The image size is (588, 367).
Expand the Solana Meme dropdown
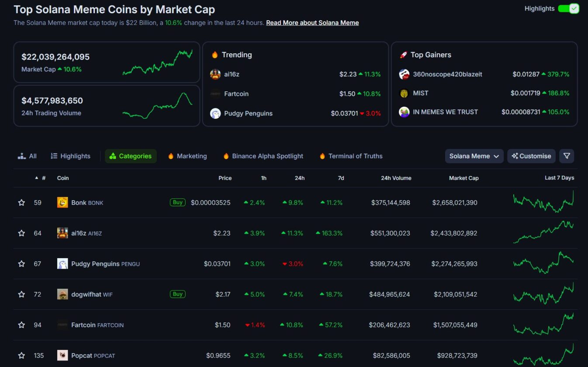click(x=474, y=156)
